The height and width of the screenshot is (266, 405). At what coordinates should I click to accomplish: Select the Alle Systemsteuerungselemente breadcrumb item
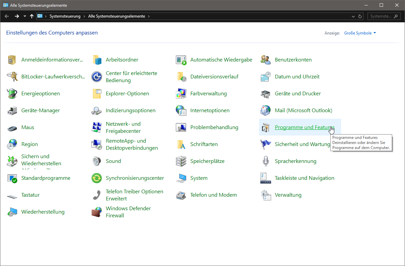pyautogui.click(x=117, y=16)
